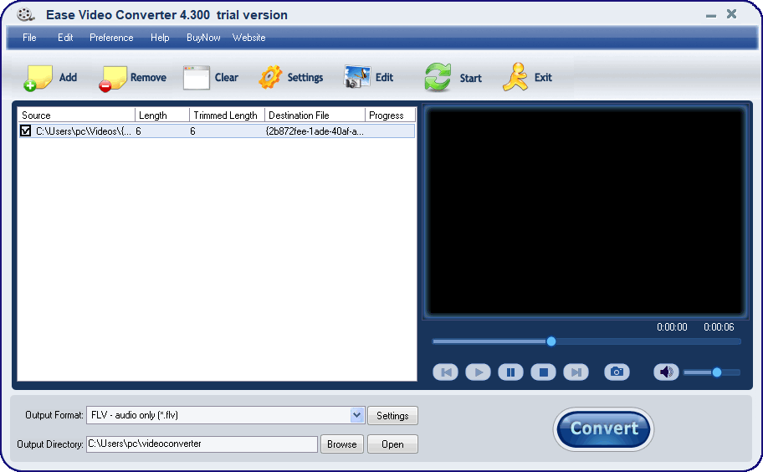Click the Length column header

[x=162, y=115]
